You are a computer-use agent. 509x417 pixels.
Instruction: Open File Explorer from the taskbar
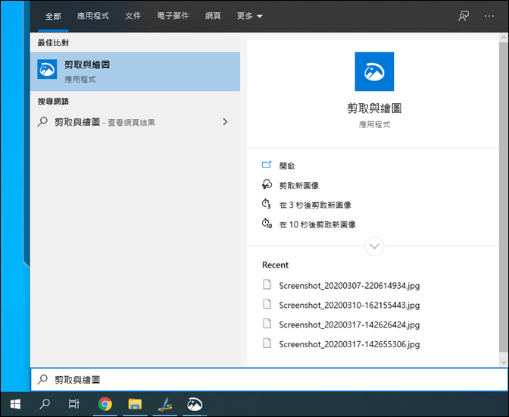coord(135,404)
